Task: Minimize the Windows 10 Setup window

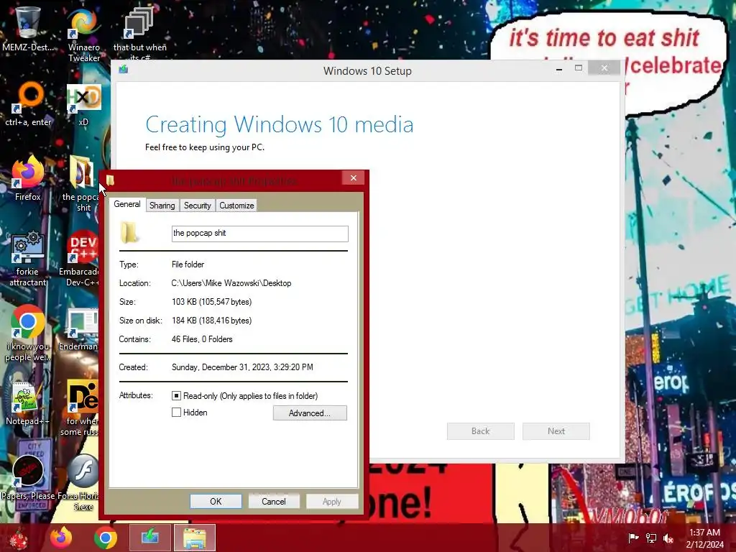Action: [x=559, y=69]
